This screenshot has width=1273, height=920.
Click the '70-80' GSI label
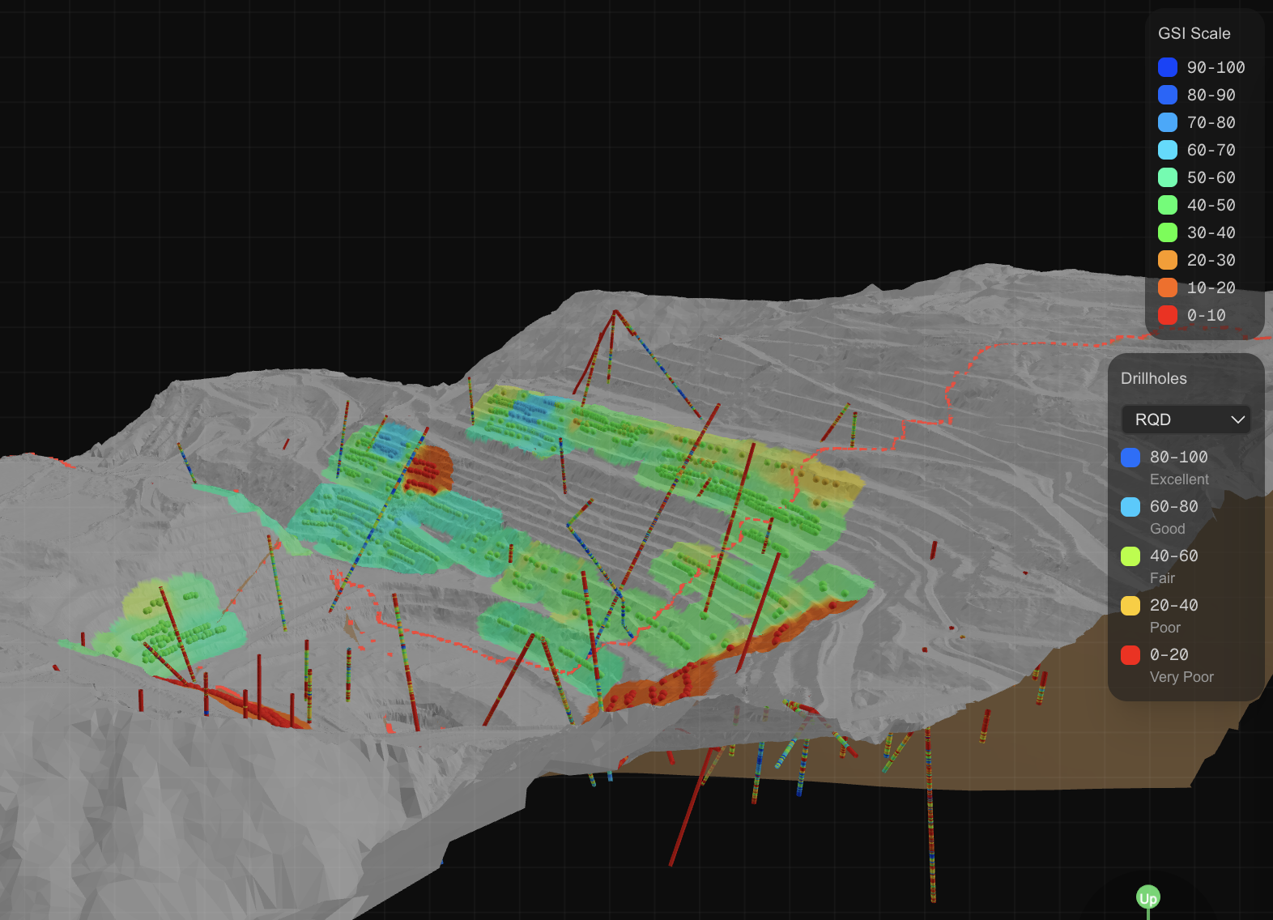pyautogui.click(x=1211, y=122)
